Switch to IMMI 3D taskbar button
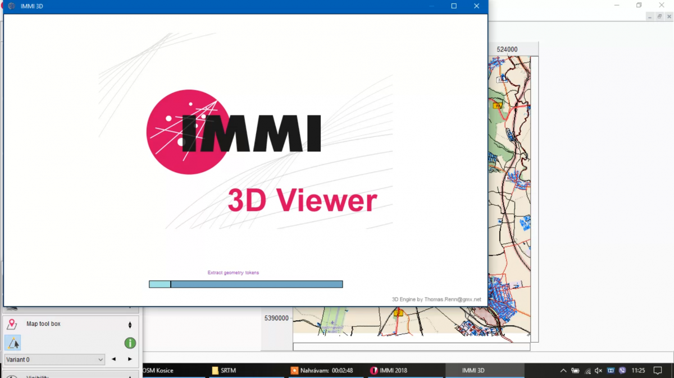 485,371
